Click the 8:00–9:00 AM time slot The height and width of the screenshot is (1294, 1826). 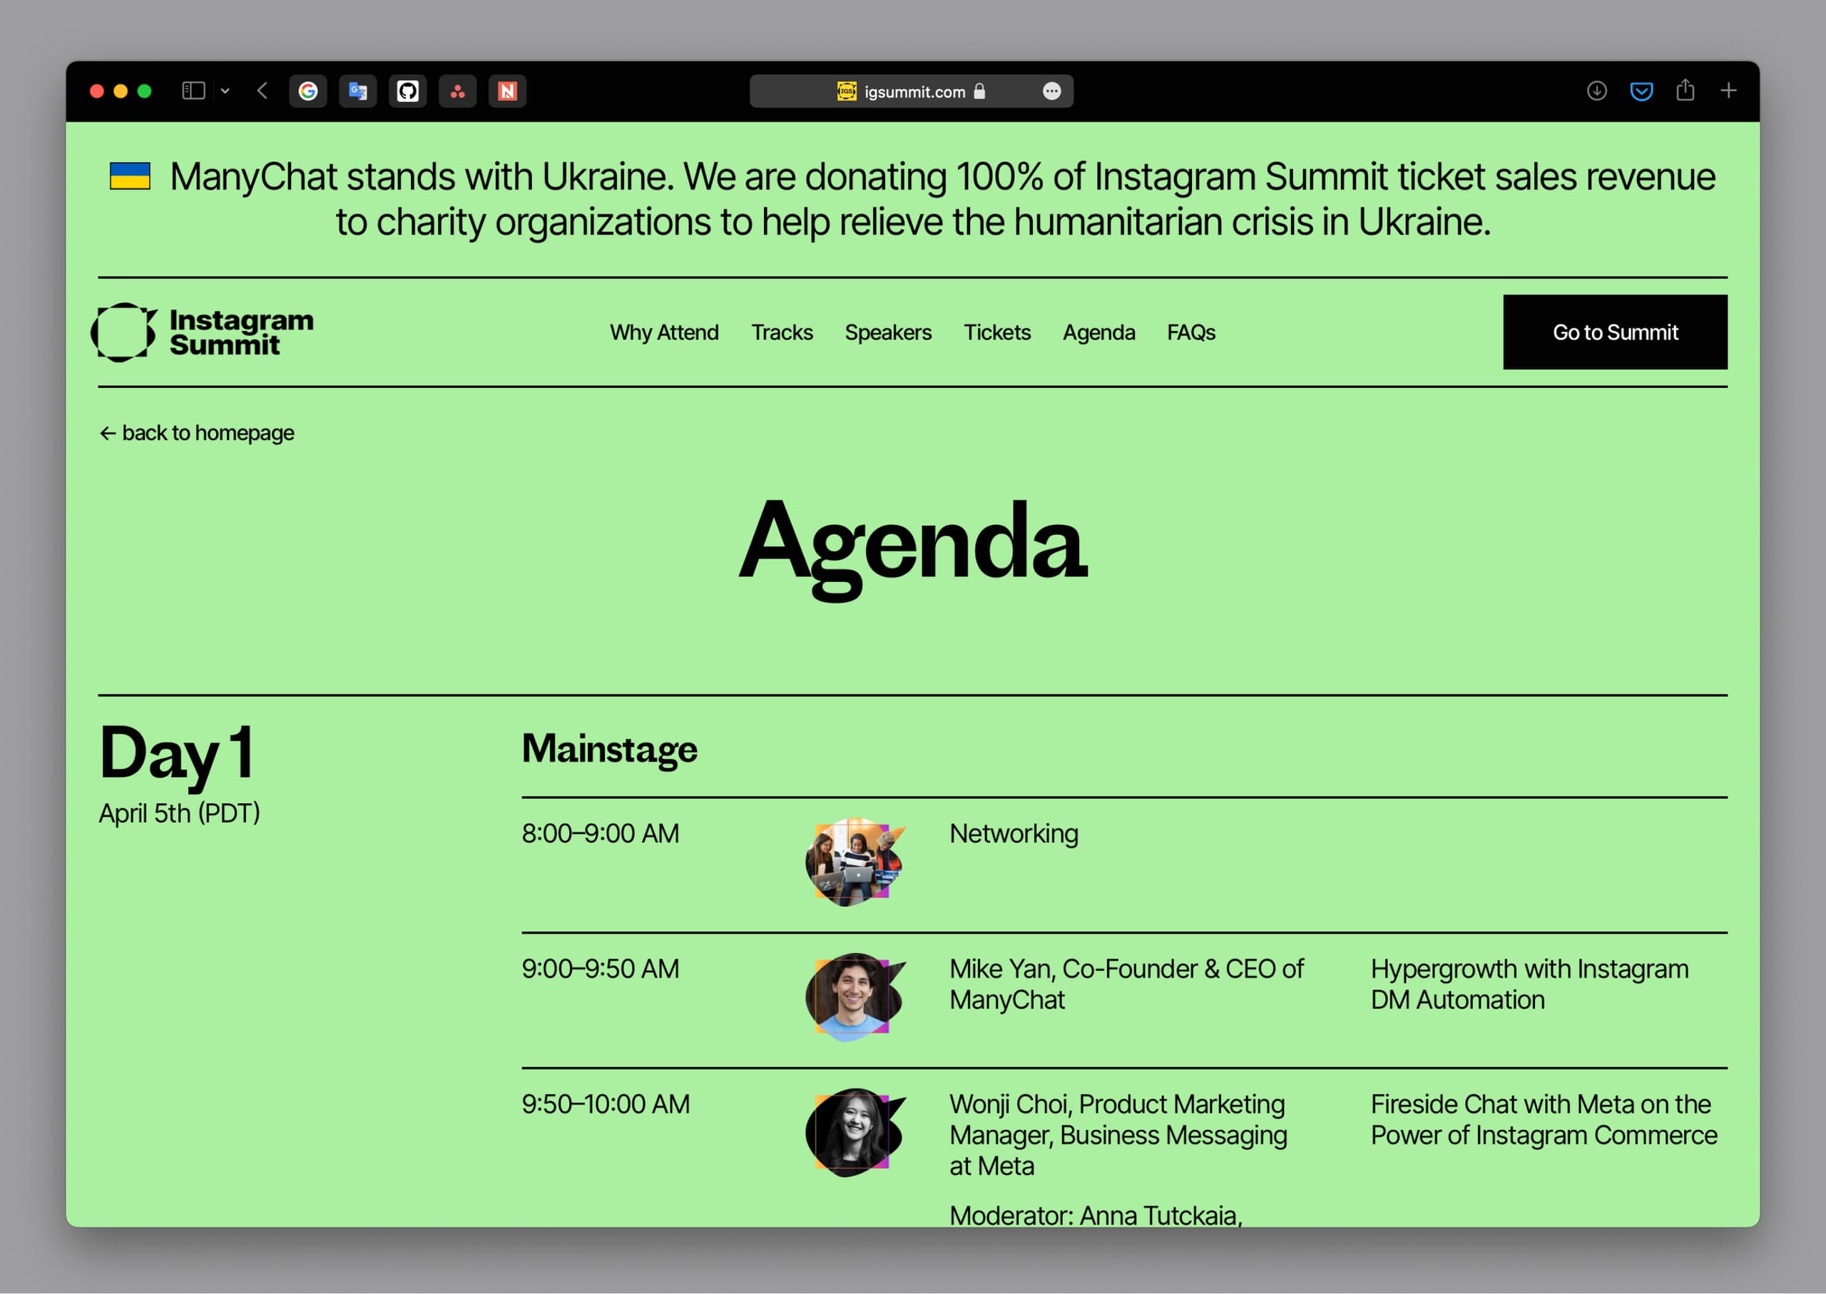601,833
